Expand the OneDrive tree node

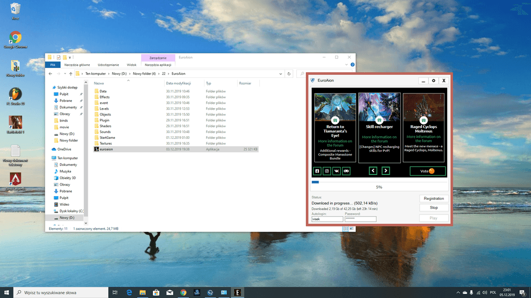click(x=49, y=150)
